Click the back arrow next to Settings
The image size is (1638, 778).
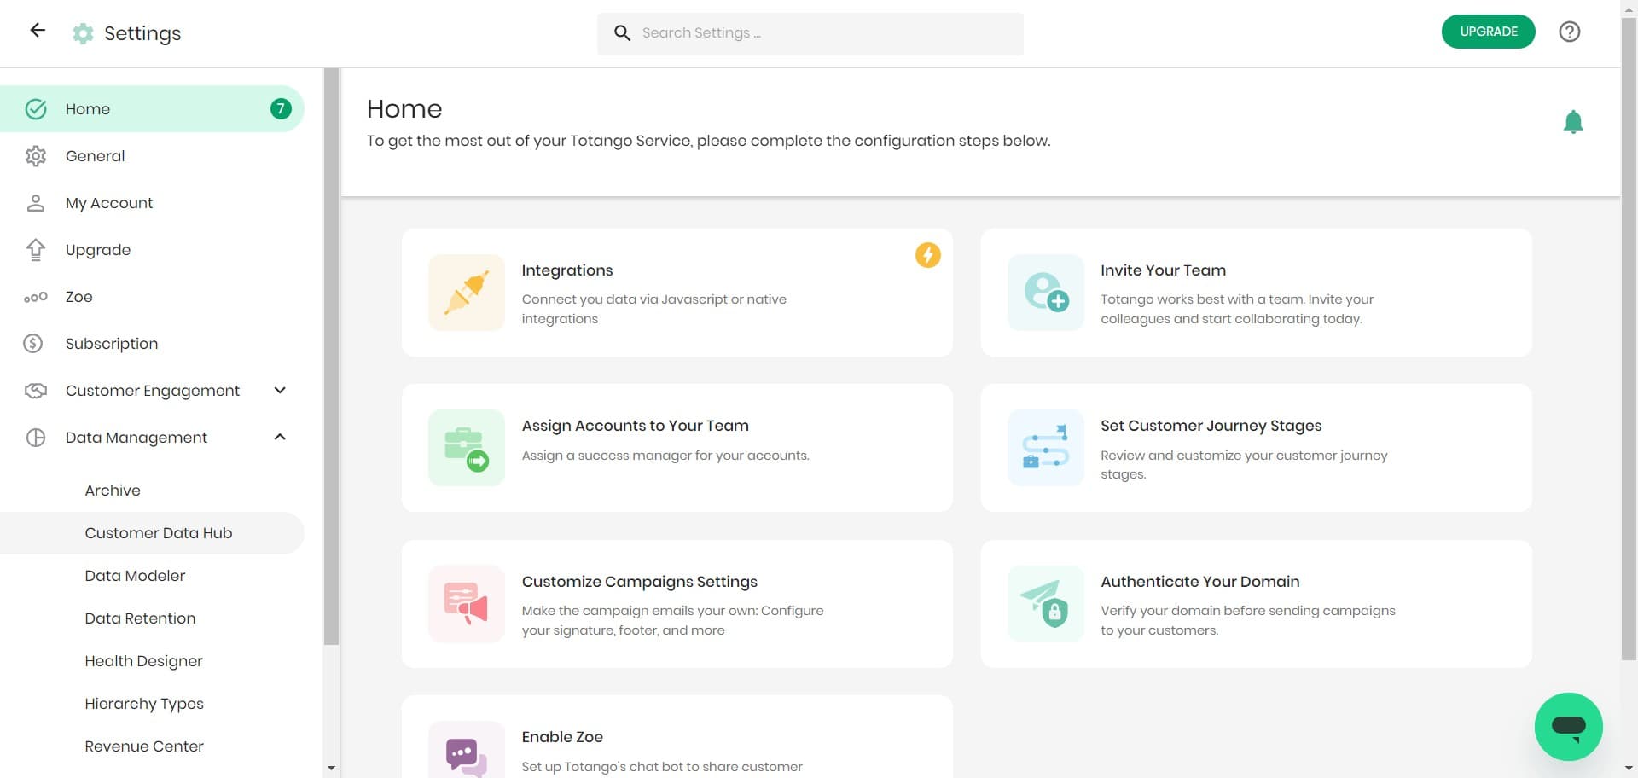click(x=37, y=30)
